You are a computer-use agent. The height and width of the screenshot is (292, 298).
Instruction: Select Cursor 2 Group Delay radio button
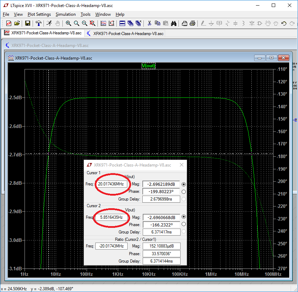coord(184,232)
